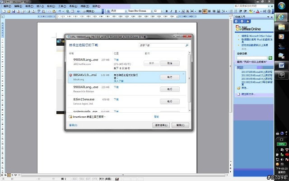The image size is (289, 181).
Task: Click the SmartScreen enable link
Action: [157, 117]
